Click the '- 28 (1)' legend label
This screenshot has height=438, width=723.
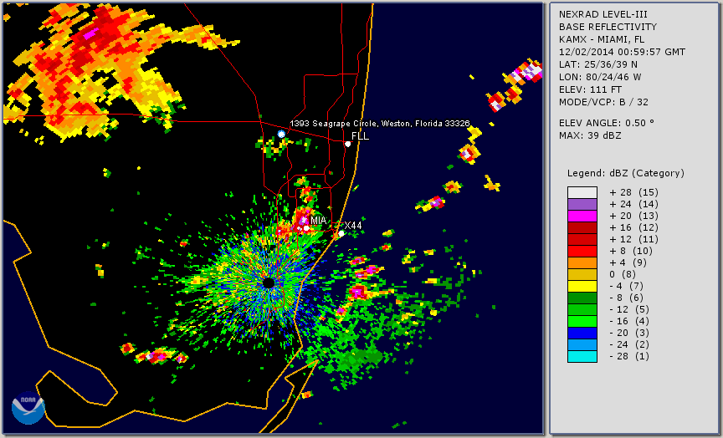coord(629,356)
